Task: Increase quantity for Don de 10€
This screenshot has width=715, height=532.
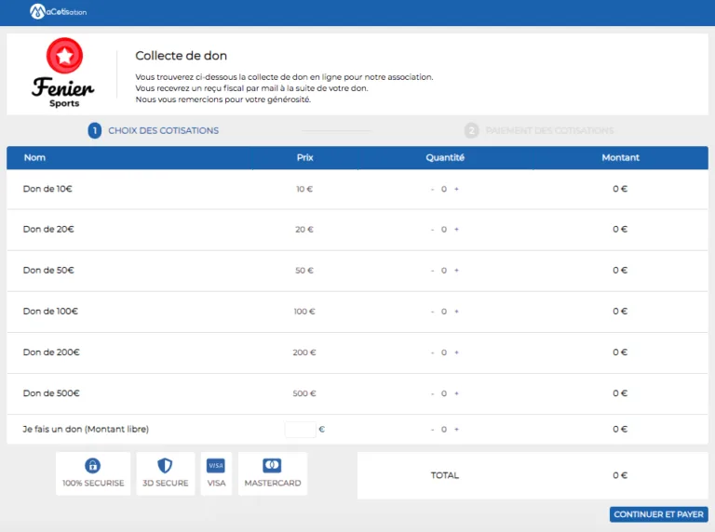Action: [x=456, y=189]
